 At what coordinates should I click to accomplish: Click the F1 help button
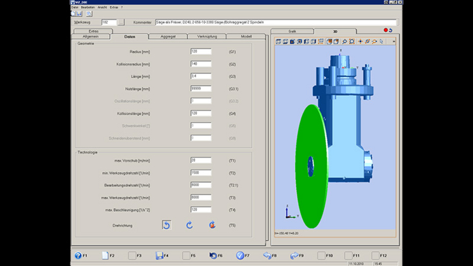pyautogui.click(x=81, y=255)
